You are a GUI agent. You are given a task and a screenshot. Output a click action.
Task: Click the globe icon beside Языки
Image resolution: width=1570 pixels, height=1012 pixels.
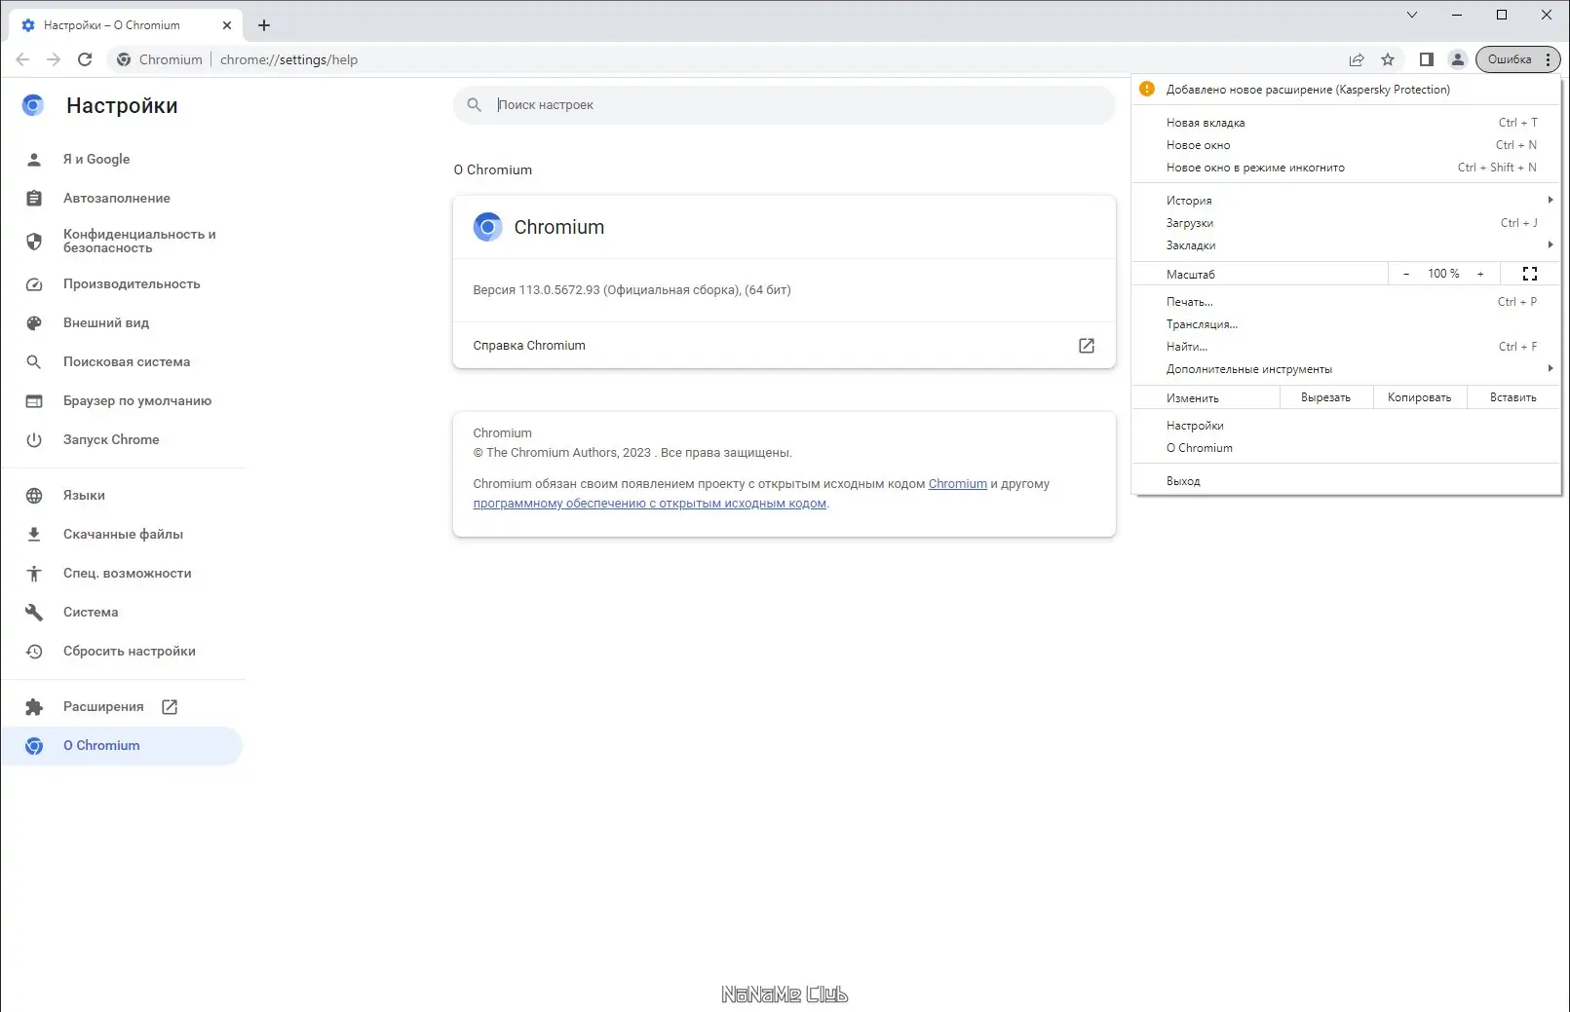[34, 495]
